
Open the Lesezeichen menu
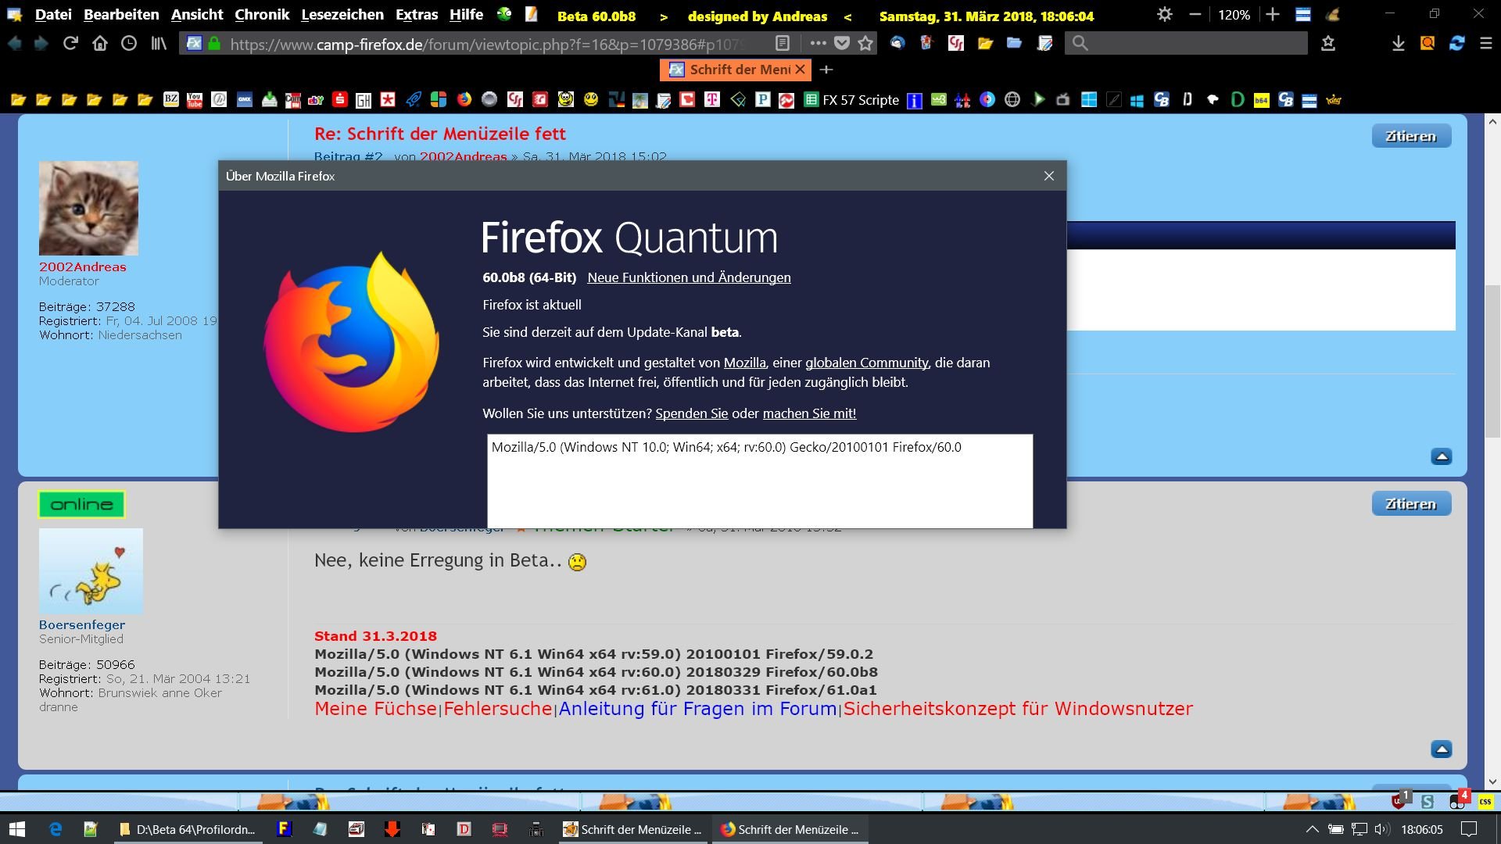(342, 15)
